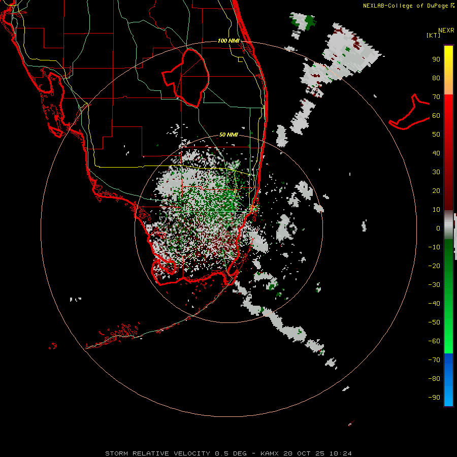Click the 10 value on the velocity scale

coord(436,210)
